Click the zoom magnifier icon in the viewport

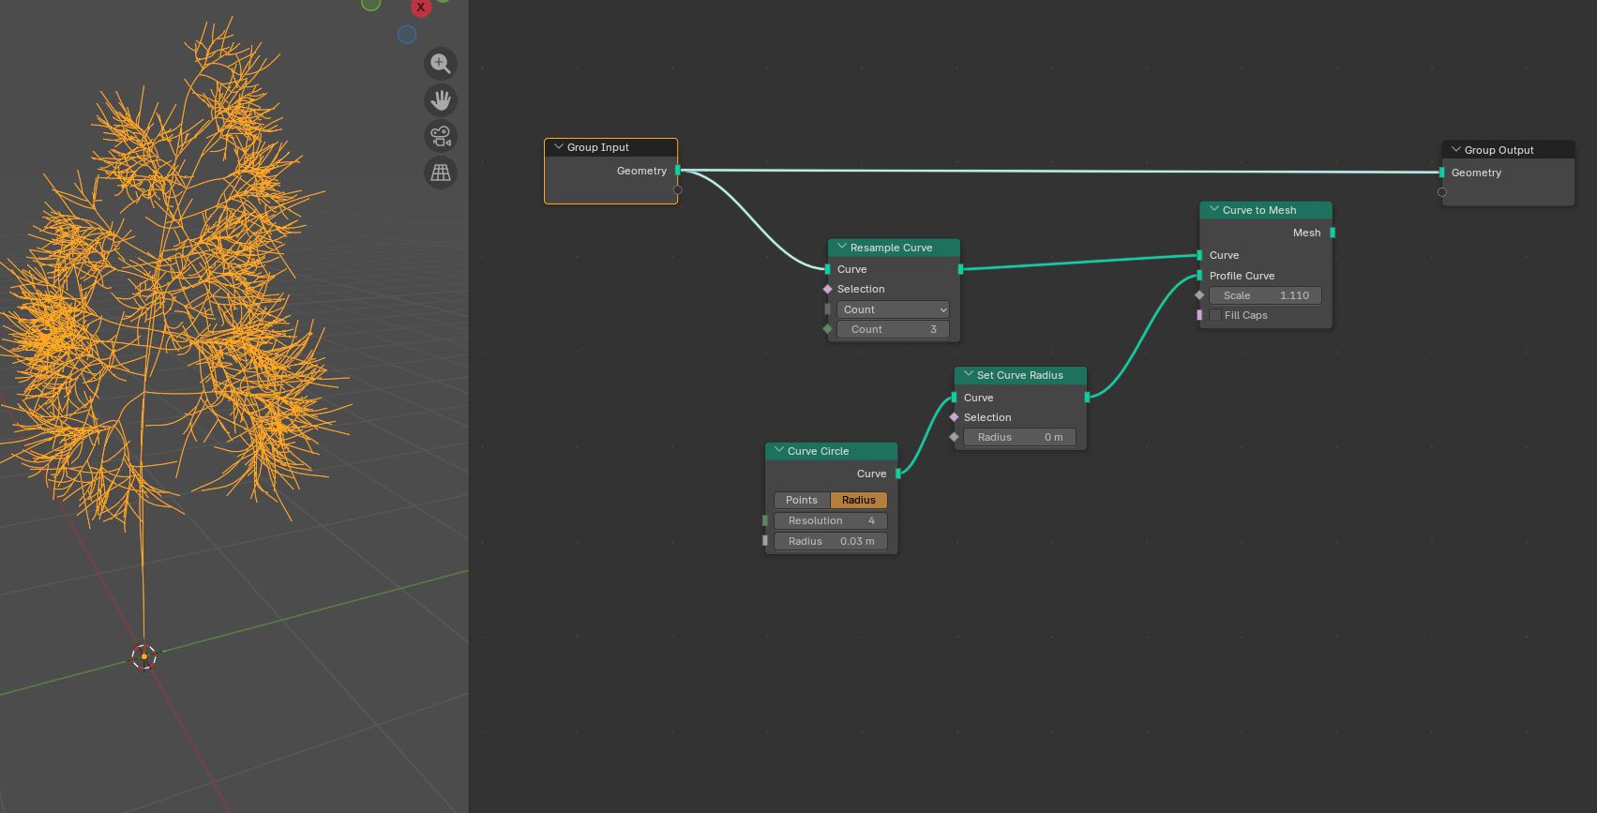pos(441,64)
